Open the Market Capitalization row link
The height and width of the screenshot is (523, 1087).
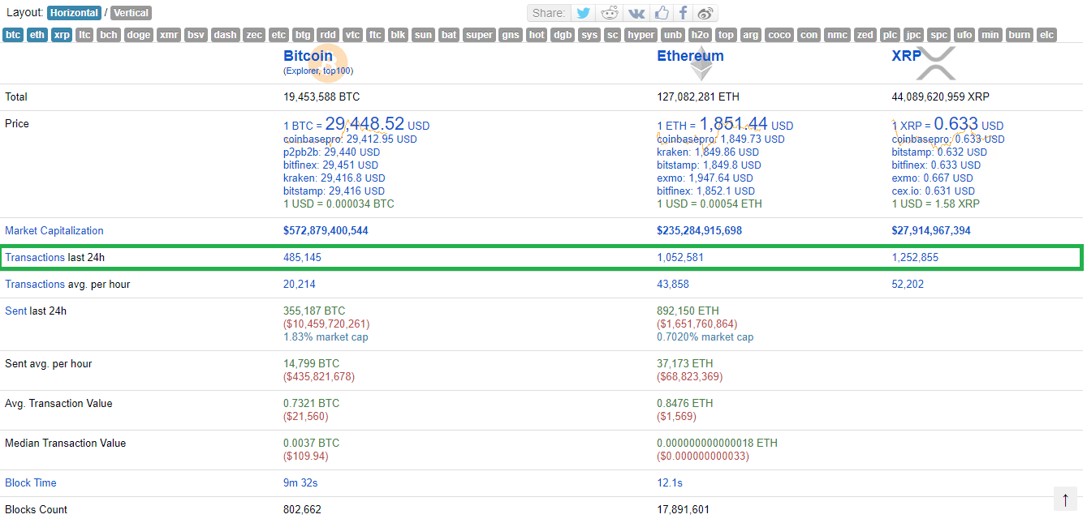click(54, 231)
